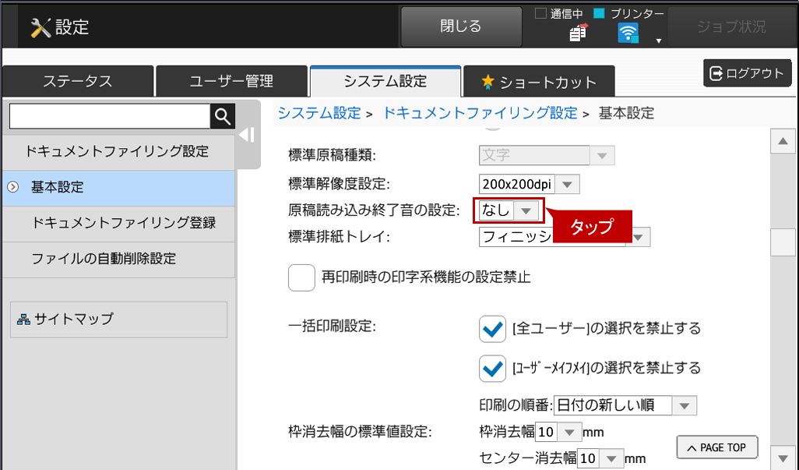
Task: Click the settings wrench icon
Action: [x=40, y=27]
